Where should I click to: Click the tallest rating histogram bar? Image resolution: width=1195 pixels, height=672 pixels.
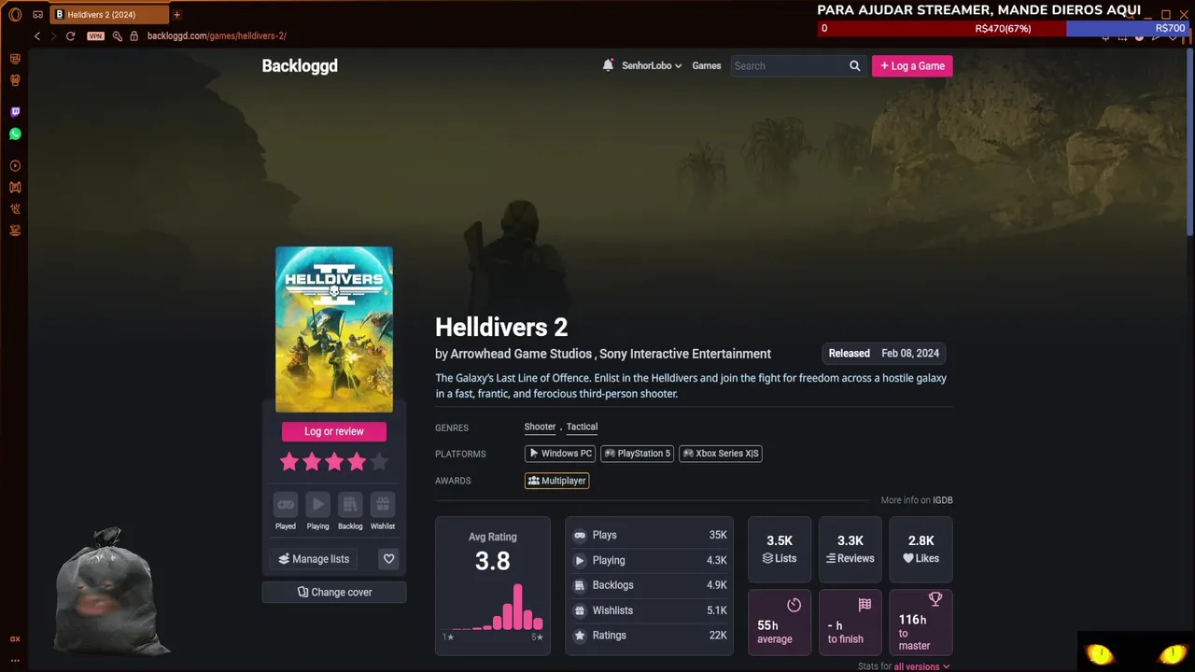517,607
